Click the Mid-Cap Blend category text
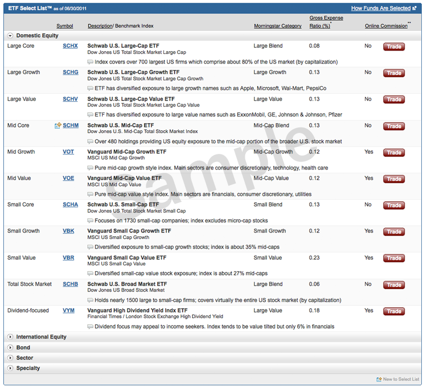 [271, 125]
